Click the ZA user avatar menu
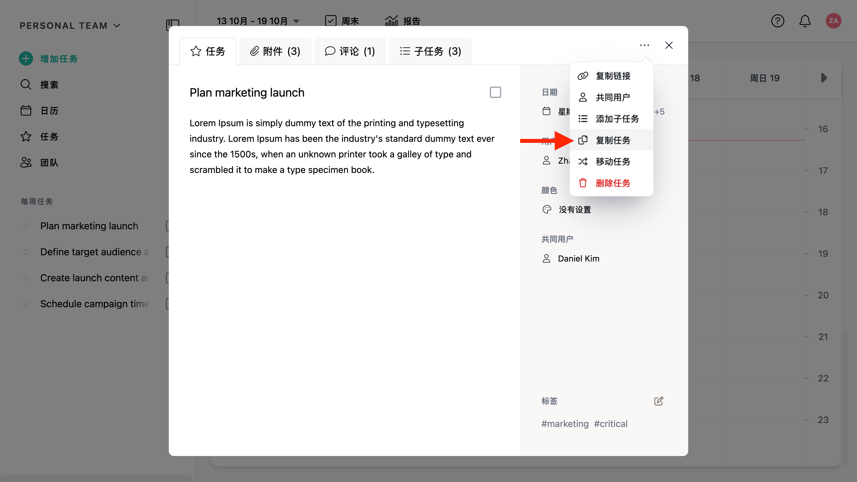The image size is (857, 482). 833,21
